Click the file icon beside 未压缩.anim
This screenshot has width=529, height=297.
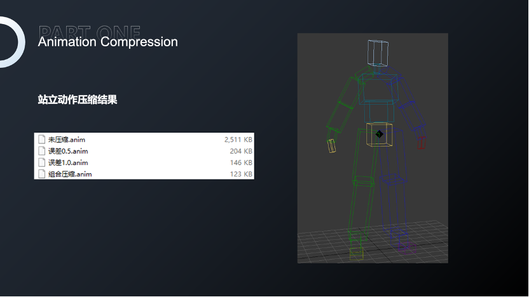point(42,140)
